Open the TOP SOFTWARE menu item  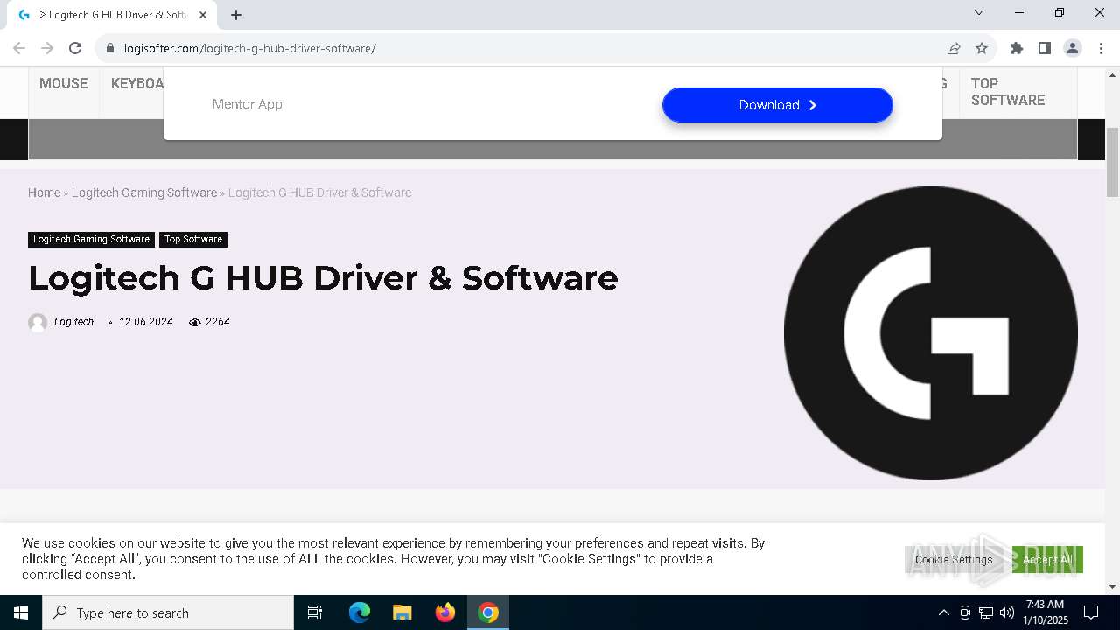coord(1008,91)
